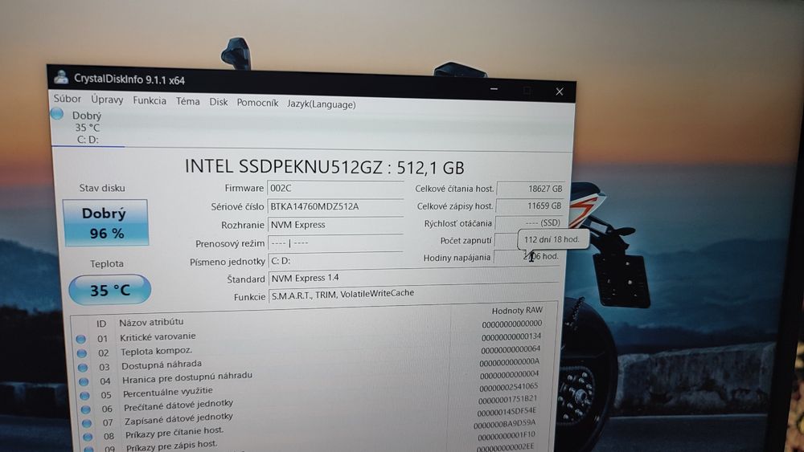Click the total host reads value 18627 GB
The width and height of the screenshot is (804, 452).
(x=531, y=189)
